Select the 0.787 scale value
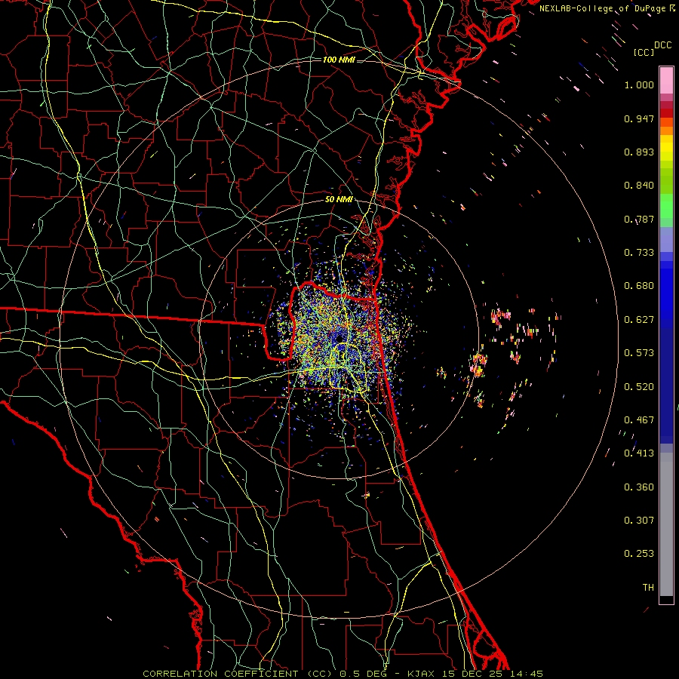The height and width of the screenshot is (679, 679). point(639,219)
